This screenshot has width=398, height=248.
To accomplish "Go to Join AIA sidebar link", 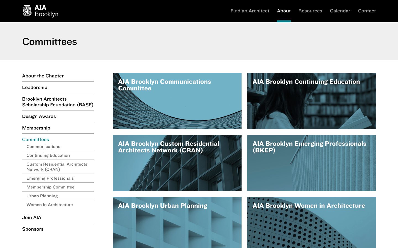I will [32, 217].
